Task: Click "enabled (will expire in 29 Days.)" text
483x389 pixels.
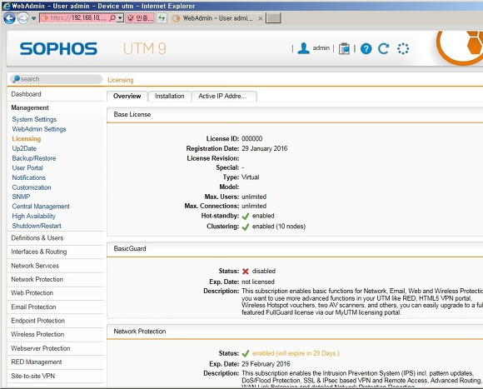Action: point(296,353)
